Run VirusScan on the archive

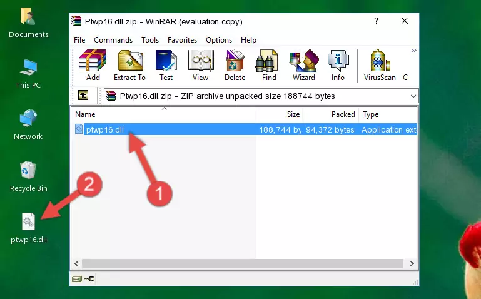point(380,65)
